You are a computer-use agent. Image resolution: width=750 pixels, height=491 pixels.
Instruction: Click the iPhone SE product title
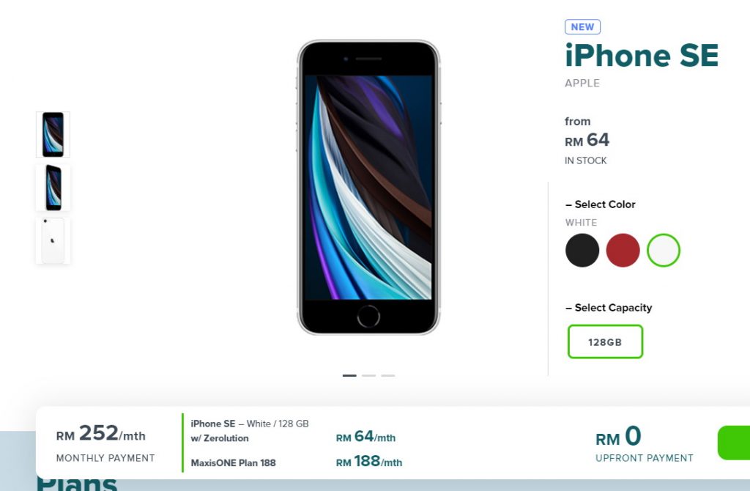point(642,56)
